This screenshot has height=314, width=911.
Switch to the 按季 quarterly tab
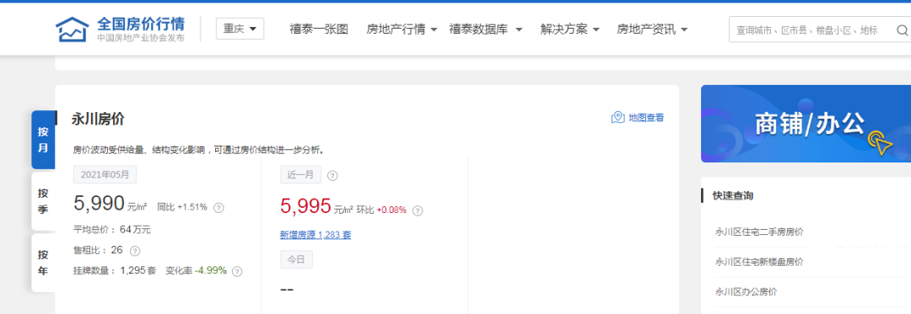pos(43,201)
